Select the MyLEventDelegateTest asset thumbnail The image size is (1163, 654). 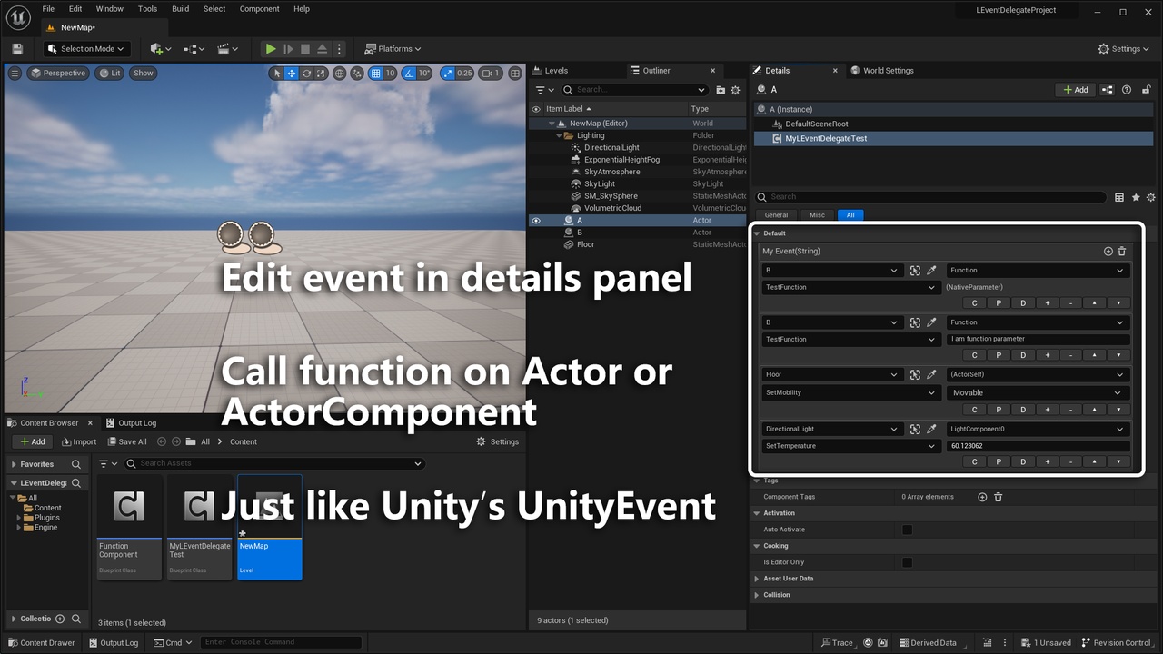tap(200, 527)
